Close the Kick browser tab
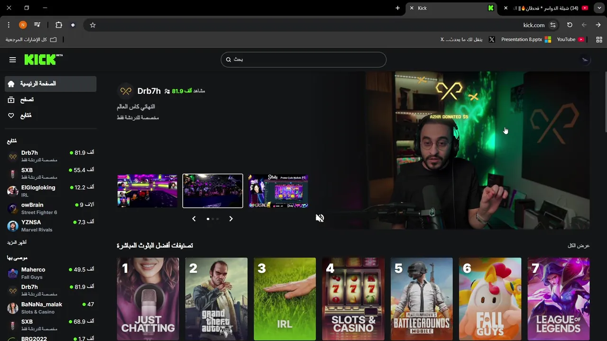This screenshot has height=341, width=607. pyautogui.click(x=412, y=8)
